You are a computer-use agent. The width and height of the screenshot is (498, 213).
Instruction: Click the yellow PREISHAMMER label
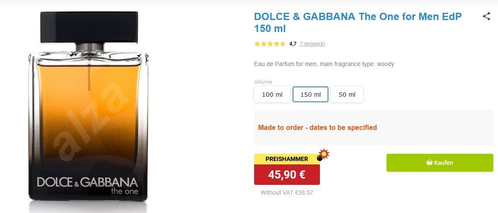coord(287,159)
